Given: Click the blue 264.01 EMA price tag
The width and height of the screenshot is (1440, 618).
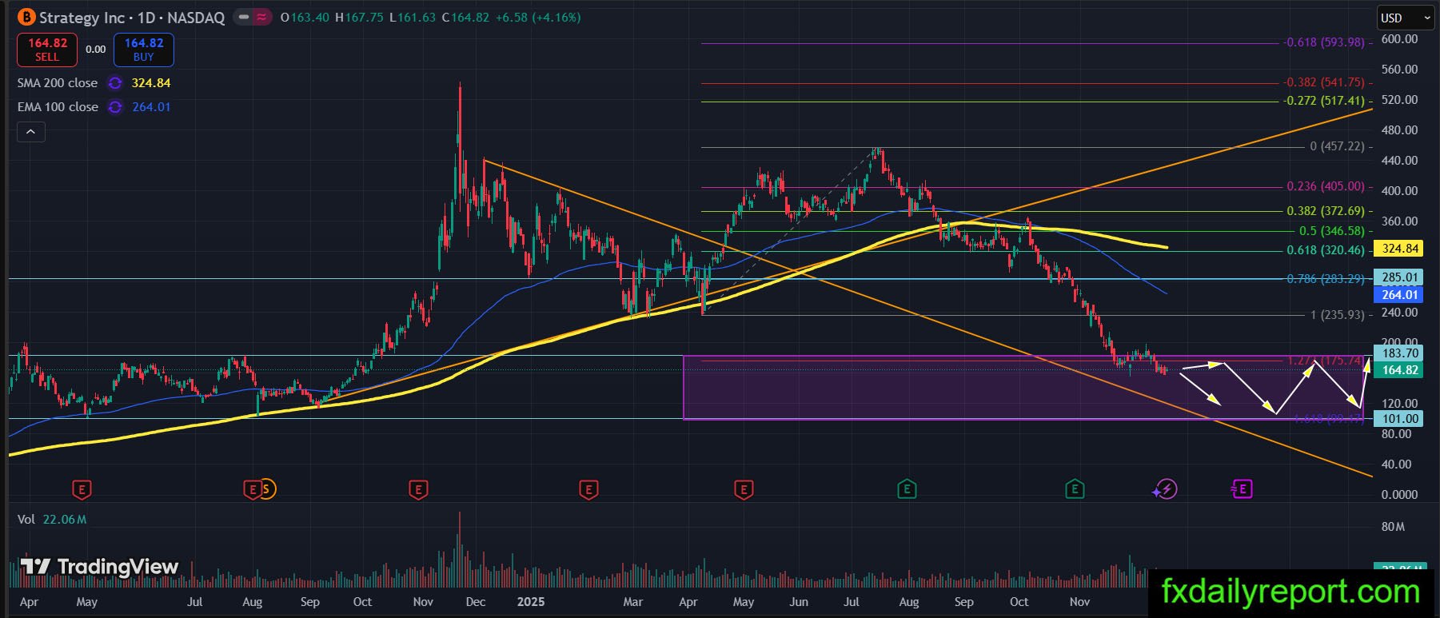Looking at the screenshot, I should pos(1400,295).
